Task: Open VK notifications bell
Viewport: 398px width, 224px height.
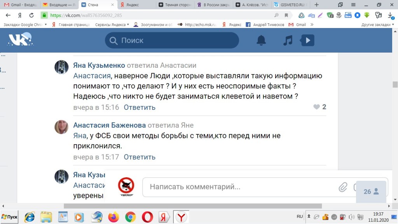Action: (261, 41)
